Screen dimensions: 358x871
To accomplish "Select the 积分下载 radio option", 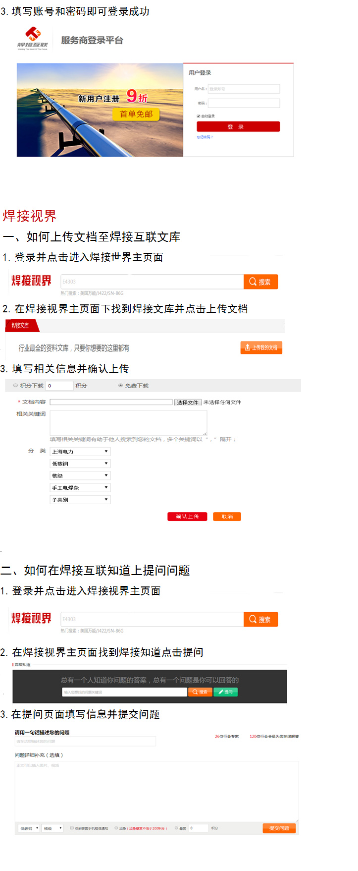I will 15,385.
